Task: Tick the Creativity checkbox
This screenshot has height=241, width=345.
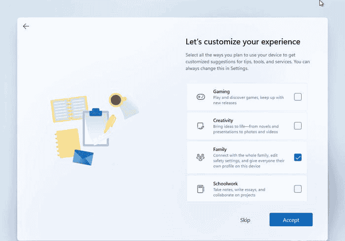Action: pos(298,126)
